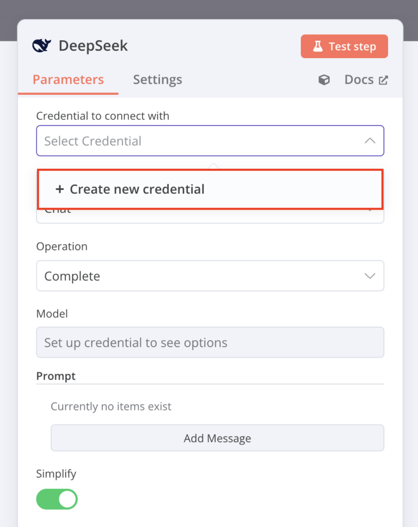Click the cube icon beside Docs
Image resolution: width=418 pixels, height=527 pixels.
(324, 79)
